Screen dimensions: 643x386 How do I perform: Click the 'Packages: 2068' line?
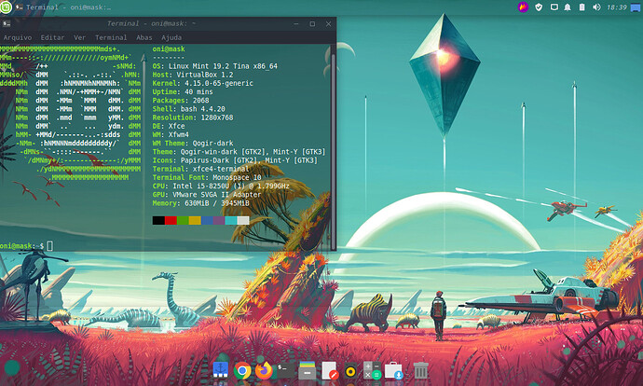pyautogui.click(x=181, y=101)
